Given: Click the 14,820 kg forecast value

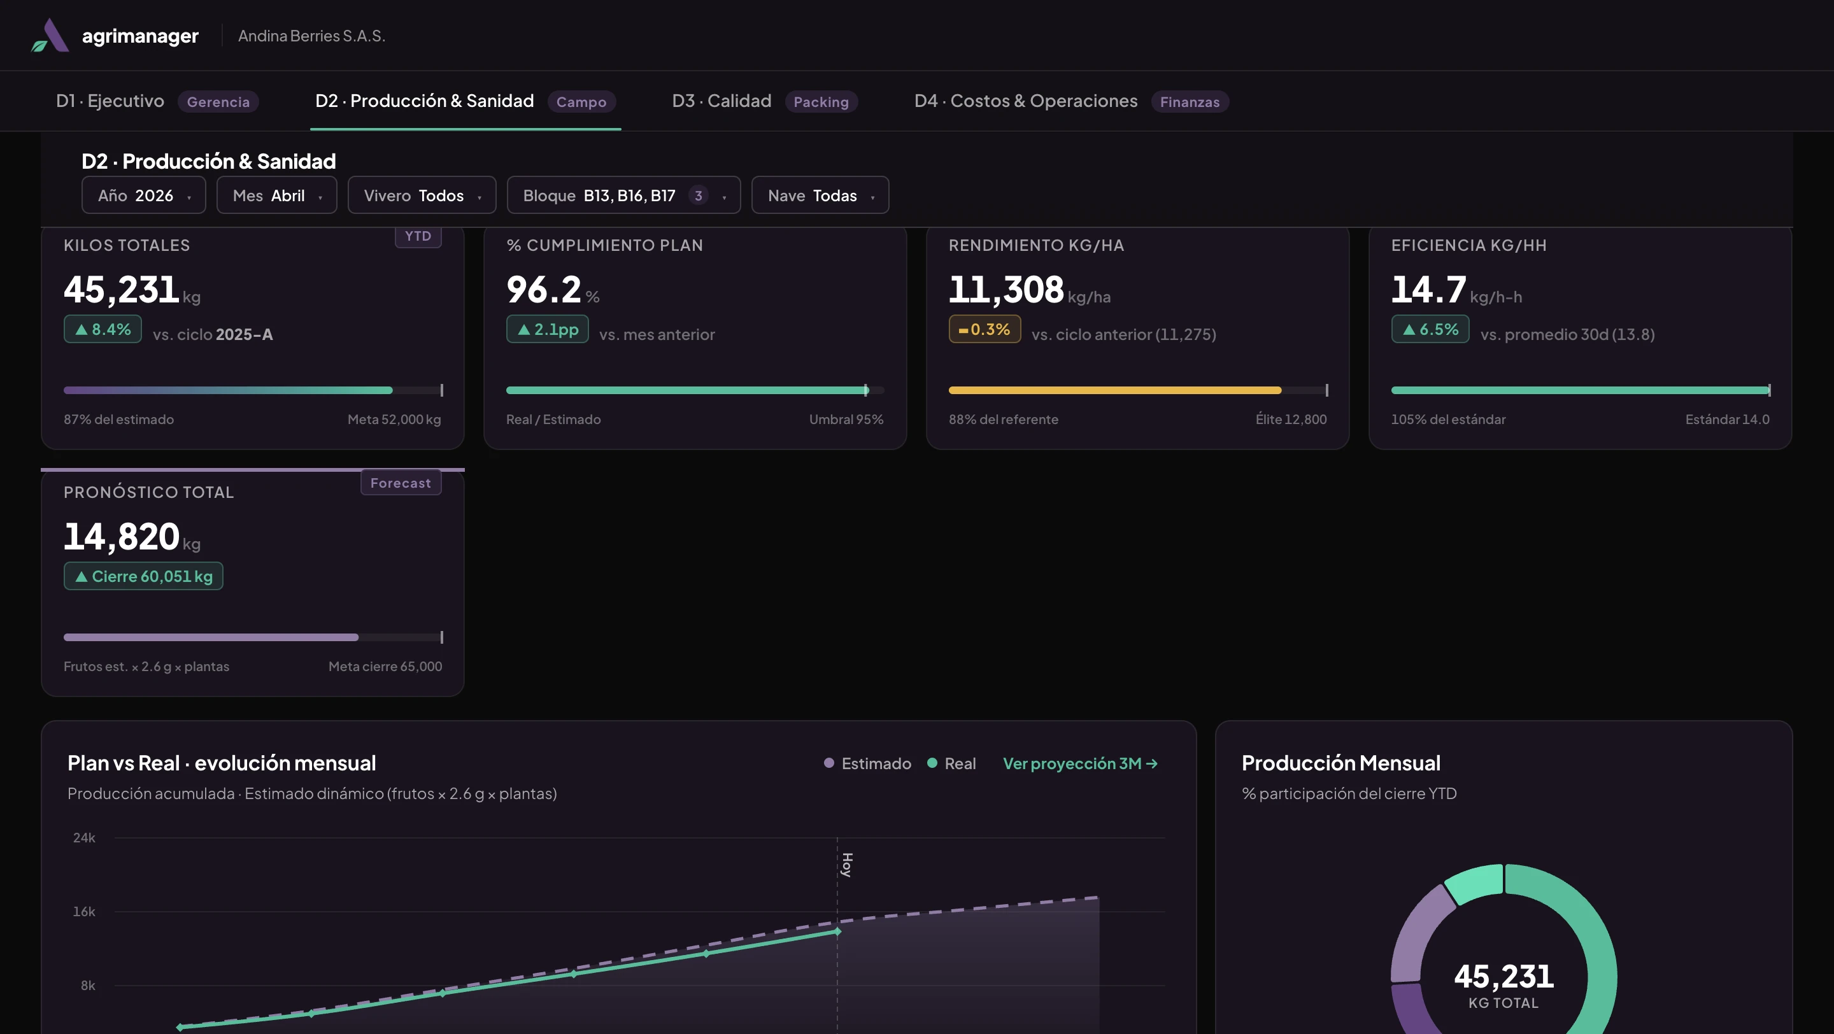Looking at the screenshot, I should [x=121, y=536].
